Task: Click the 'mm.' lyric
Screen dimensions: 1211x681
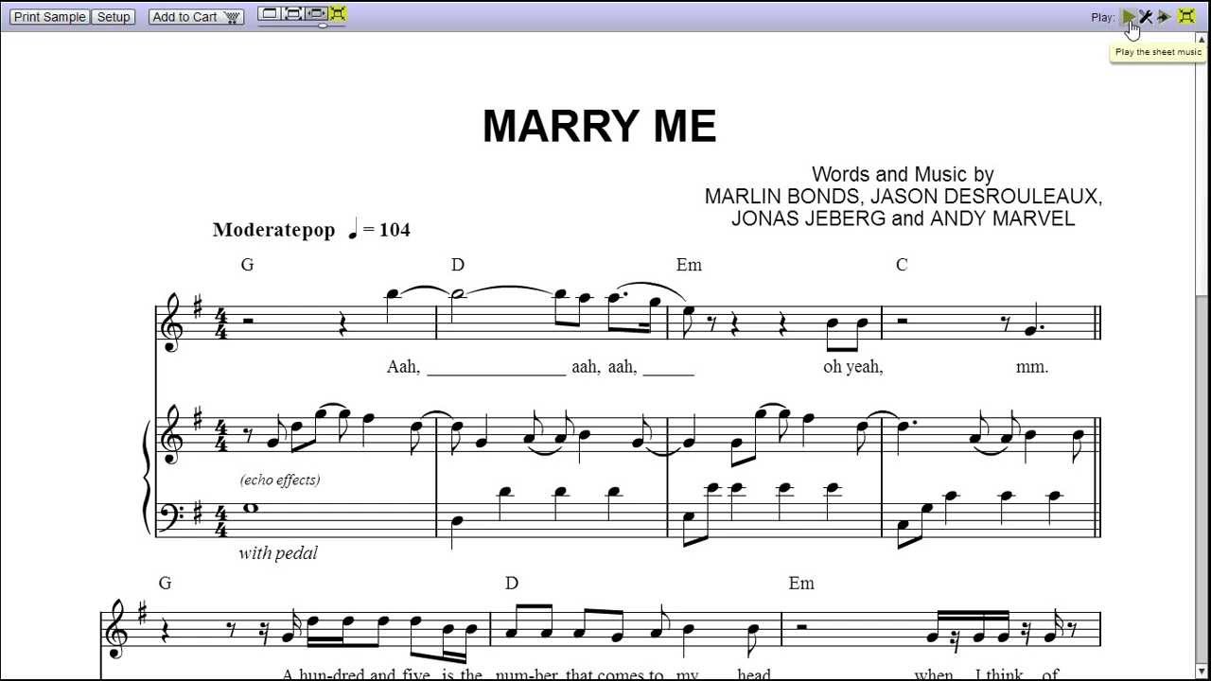Action: (1032, 367)
